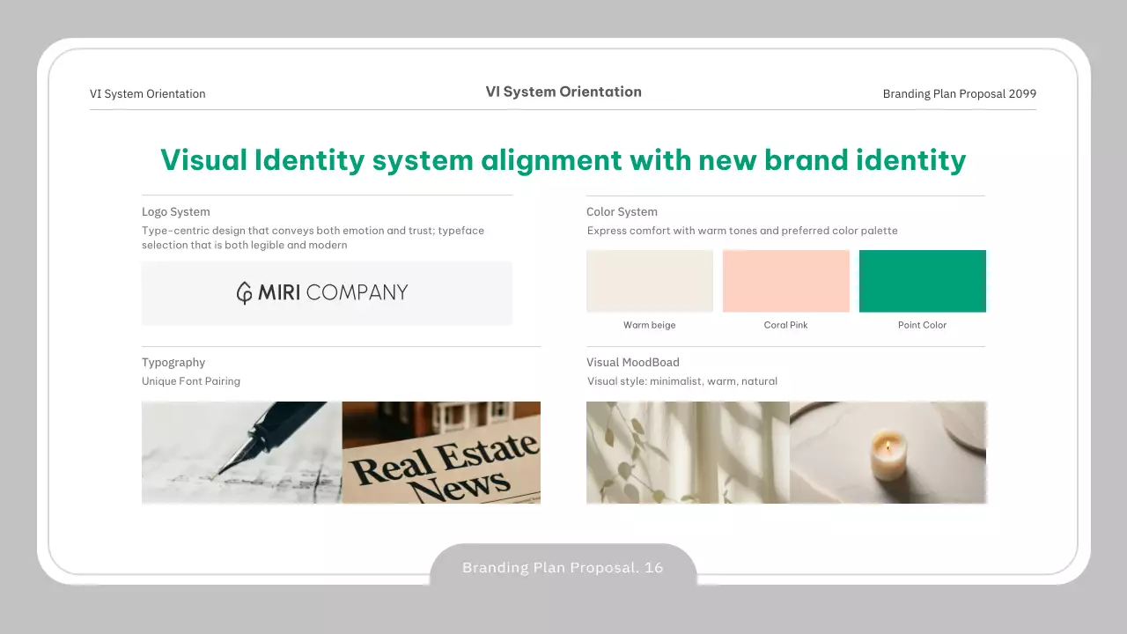The height and width of the screenshot is (634, 1127).
Task: Pick the Warm beige color swatch
Action: 650,281
